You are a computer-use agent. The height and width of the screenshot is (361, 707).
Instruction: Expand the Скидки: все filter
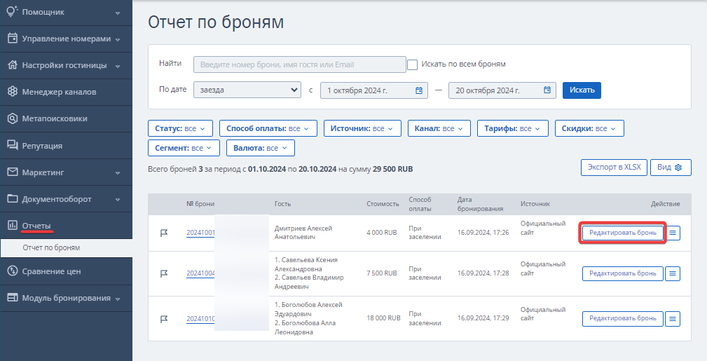[x=589, y=128]
